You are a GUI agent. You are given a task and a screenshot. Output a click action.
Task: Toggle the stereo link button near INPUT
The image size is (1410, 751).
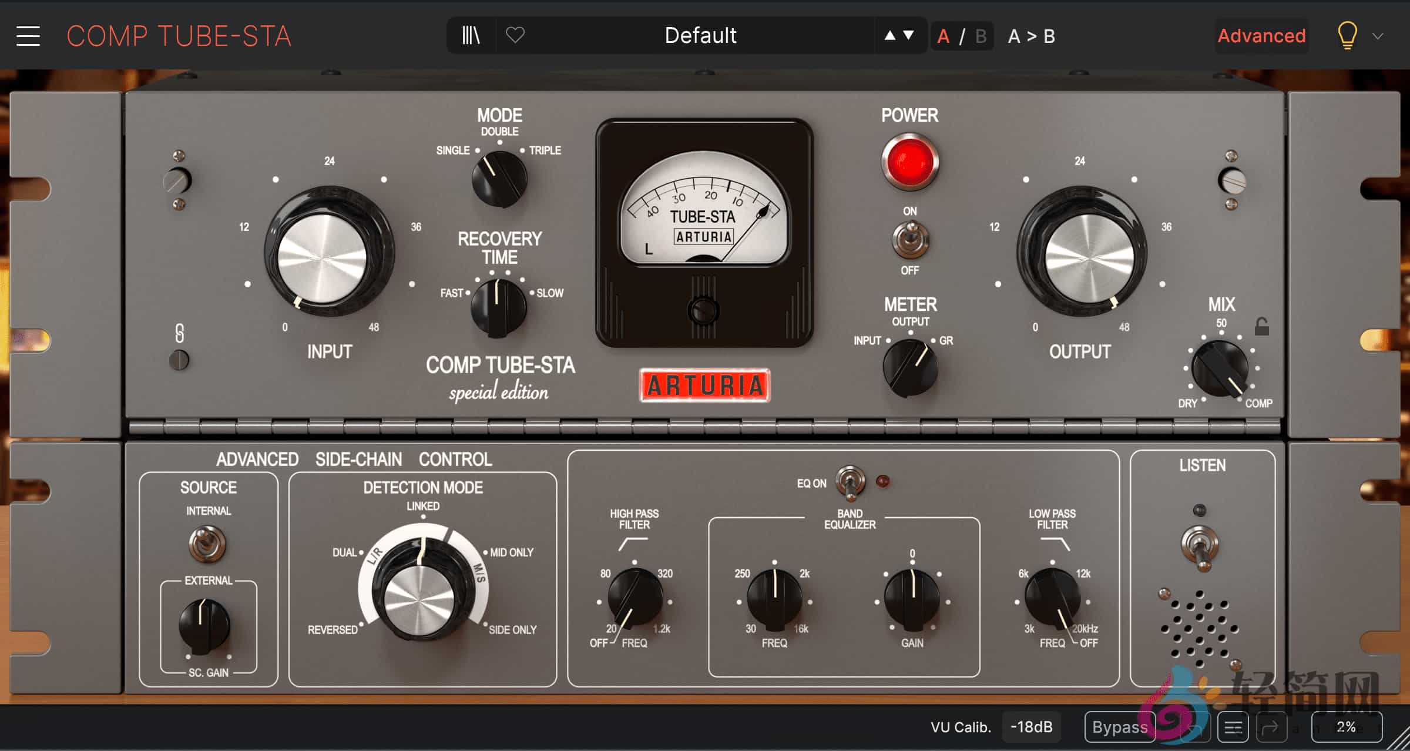[x=179, y=360]
